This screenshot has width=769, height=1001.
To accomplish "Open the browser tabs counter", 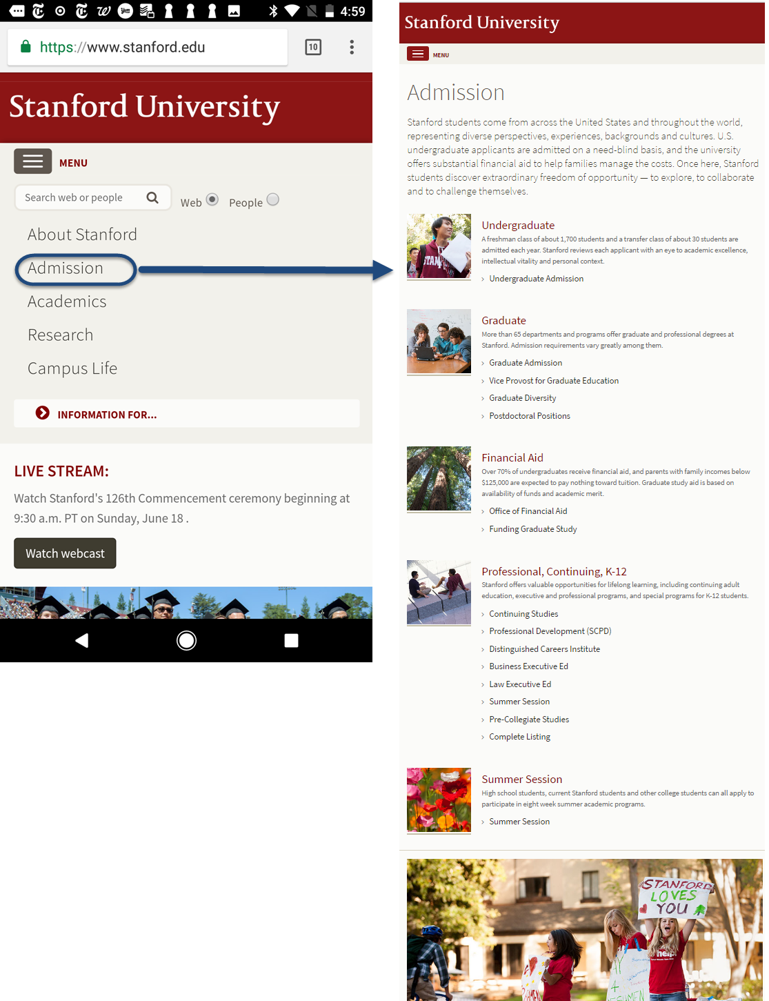I will click(313, 47).
